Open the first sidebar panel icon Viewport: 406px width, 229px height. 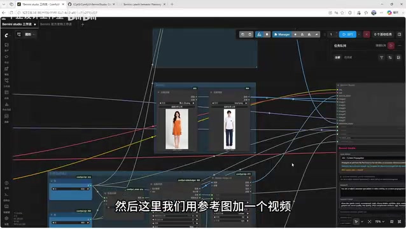coord(6,45)
